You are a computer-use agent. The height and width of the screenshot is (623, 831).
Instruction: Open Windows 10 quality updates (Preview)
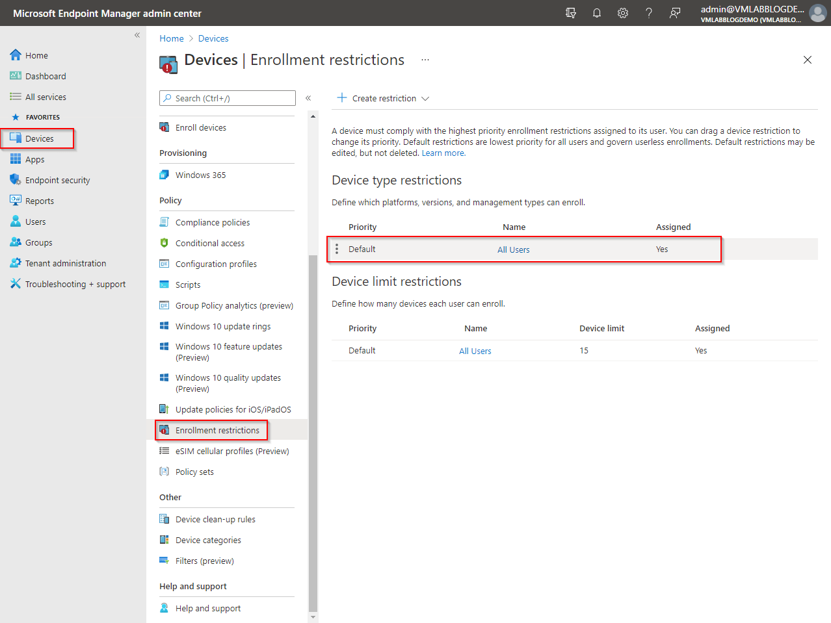point(228,383)
